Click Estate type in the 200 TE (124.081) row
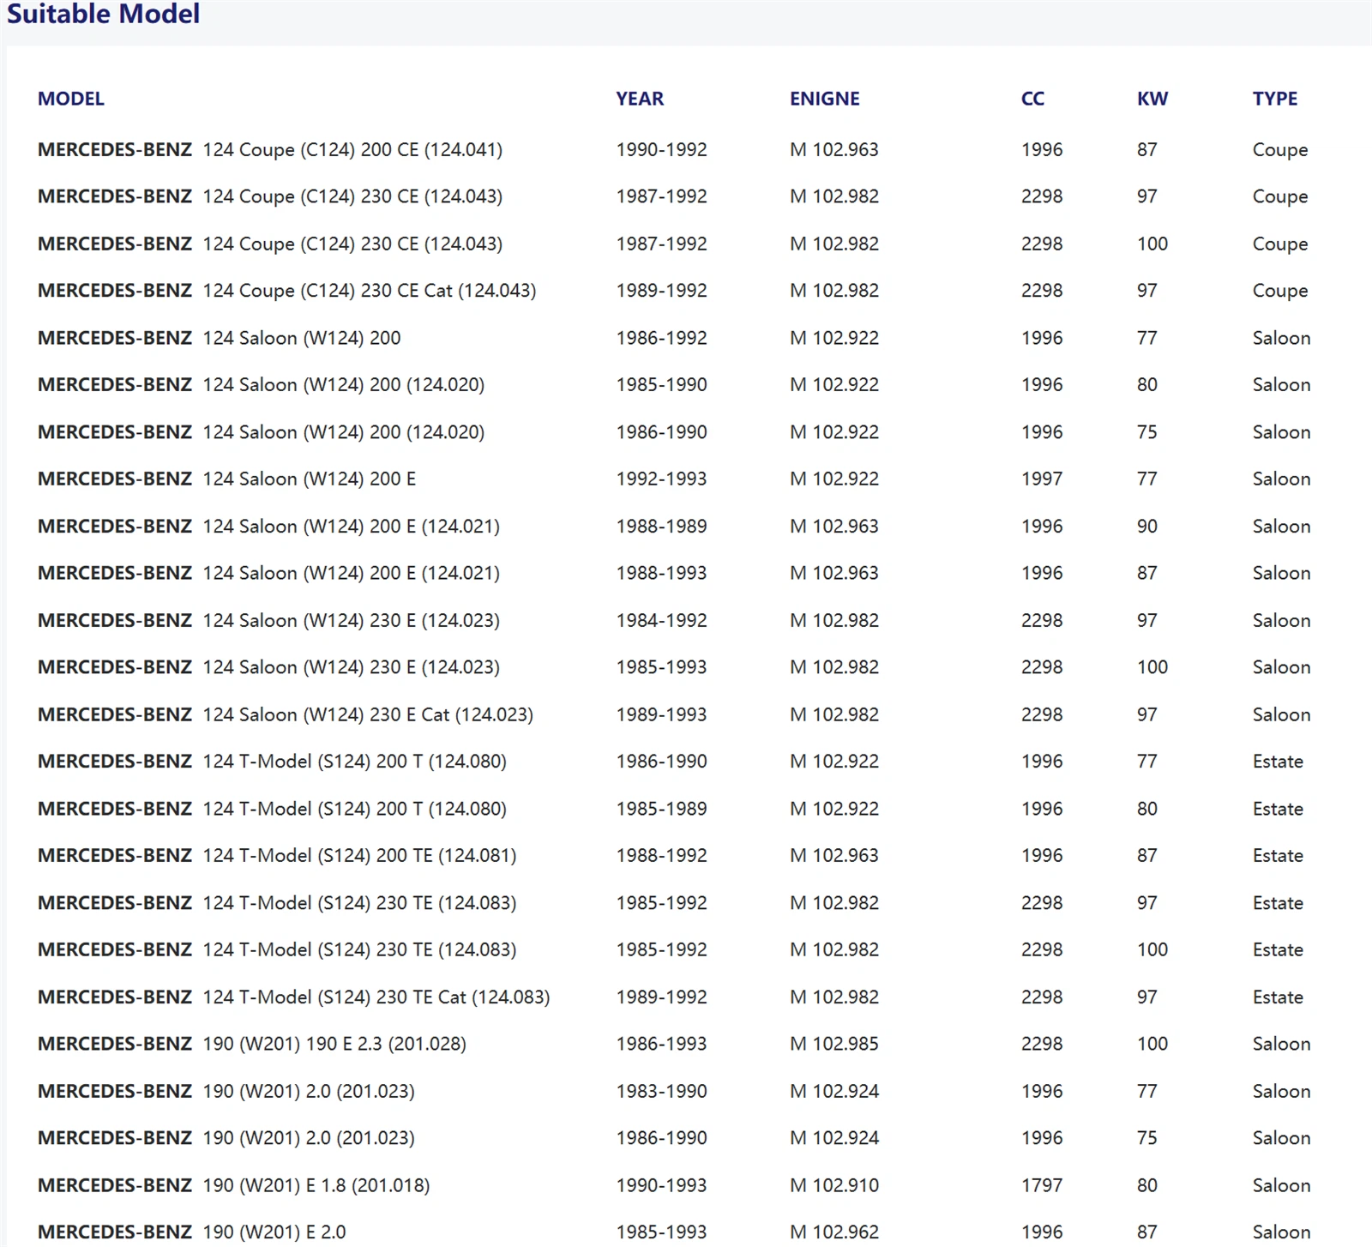1372x1247 pixels. [1278, 855]
